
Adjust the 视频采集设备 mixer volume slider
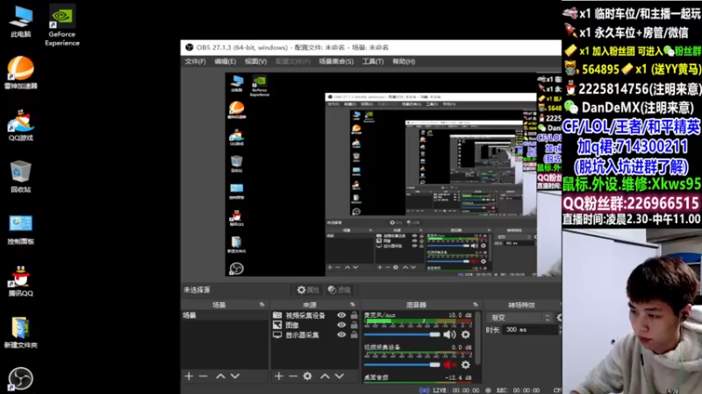(x=402, y=365)
